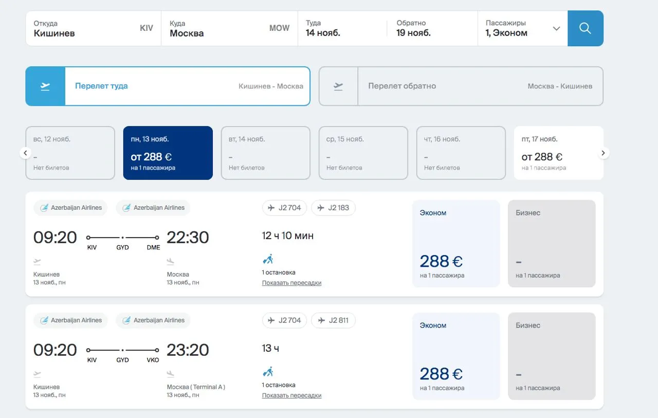Image resolution: width=658 pixels, height=418 pixels.
Task: Click the Куда field with Москва
Action: point(229,28)
